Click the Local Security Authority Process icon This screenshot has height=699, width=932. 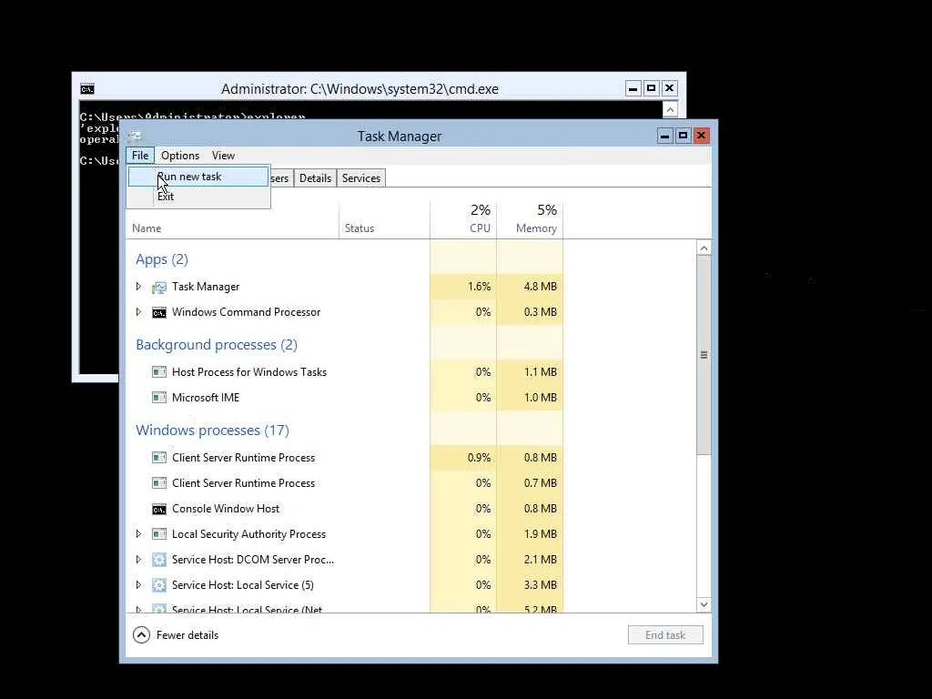(x=158, y=534)
